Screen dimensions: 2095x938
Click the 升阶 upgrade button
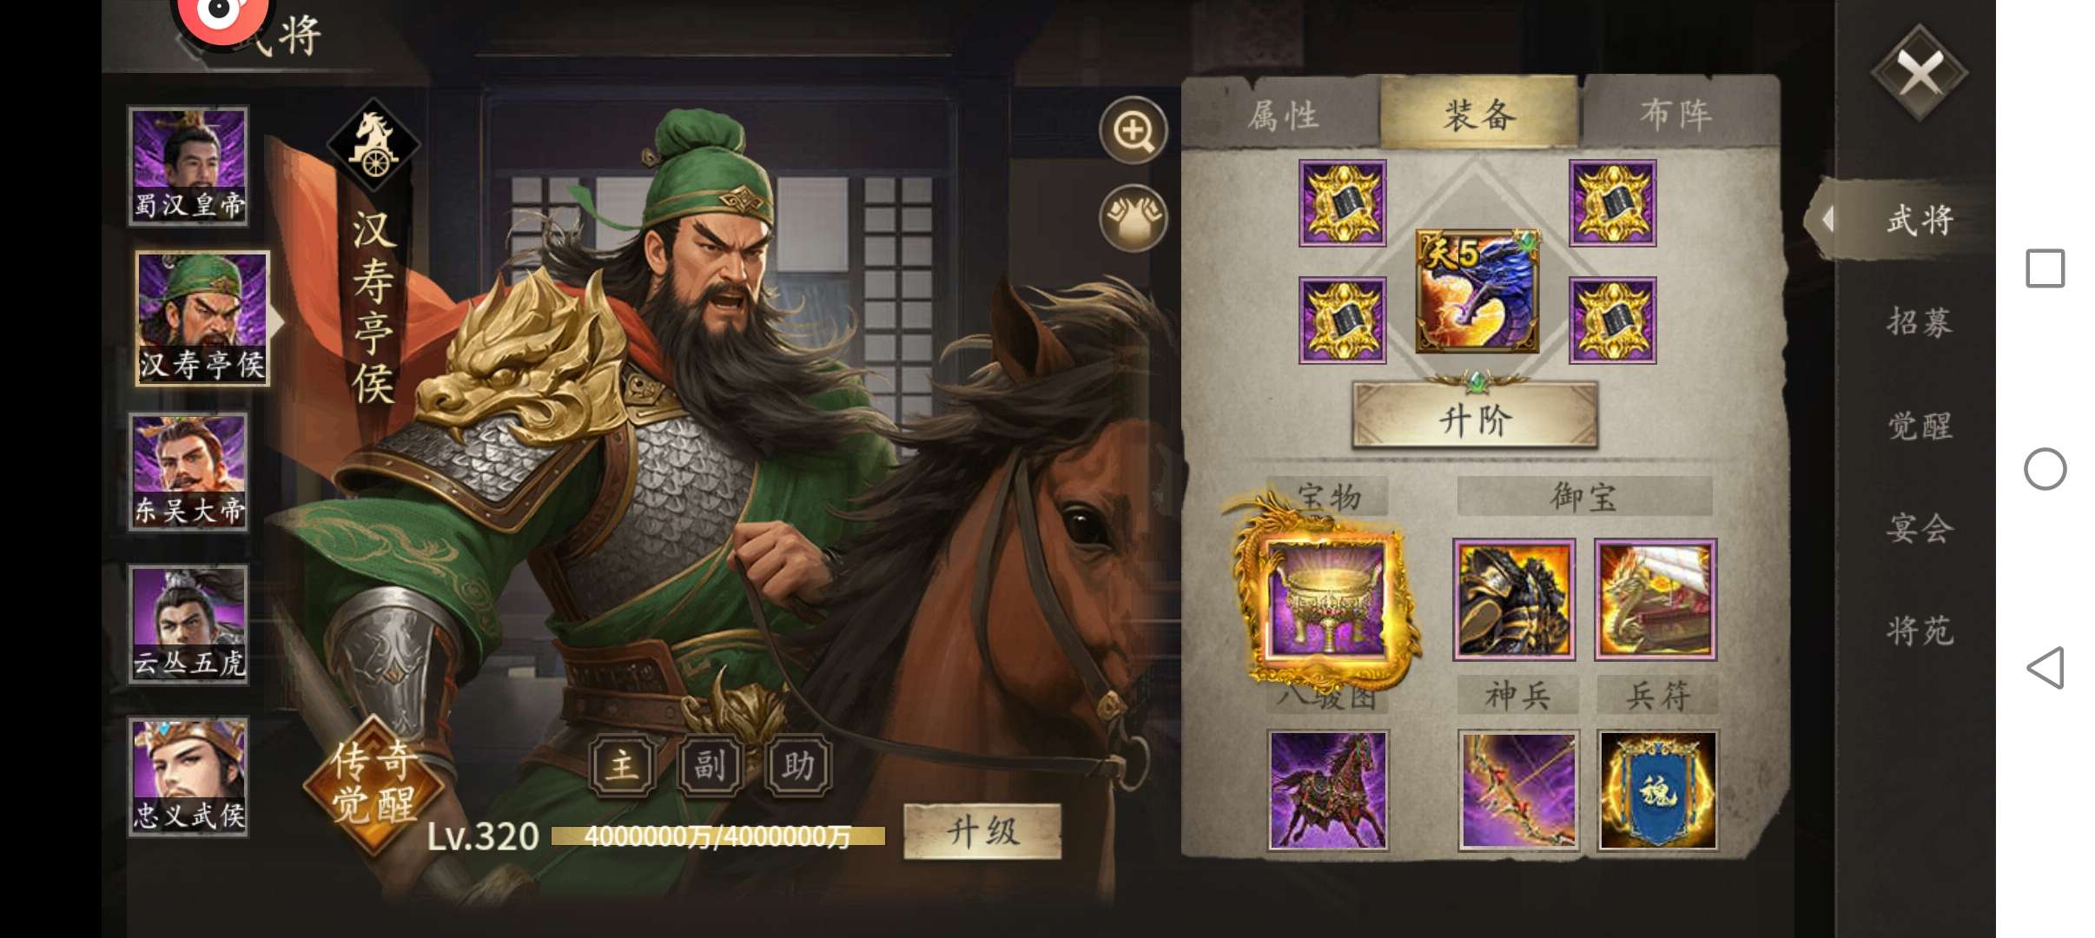[x=1475, y=418]
